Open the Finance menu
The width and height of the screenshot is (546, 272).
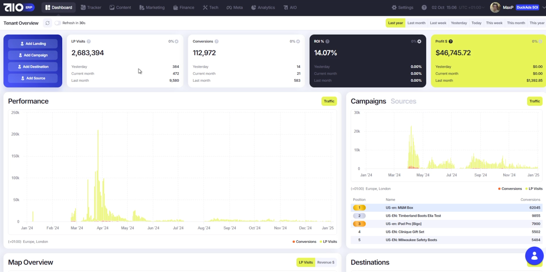coord(184,7)
